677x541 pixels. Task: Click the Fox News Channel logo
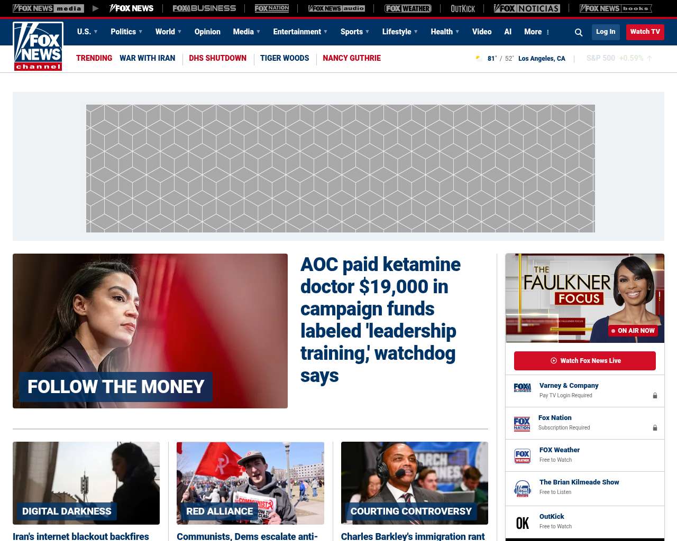pyautogui.click(x=38, y=46)
